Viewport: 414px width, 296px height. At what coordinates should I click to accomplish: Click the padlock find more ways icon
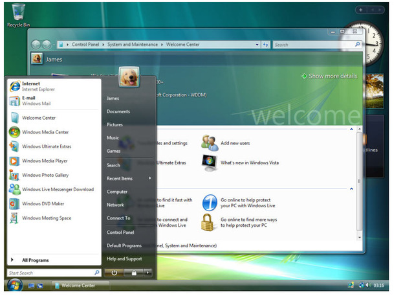[x=208, y=223]
